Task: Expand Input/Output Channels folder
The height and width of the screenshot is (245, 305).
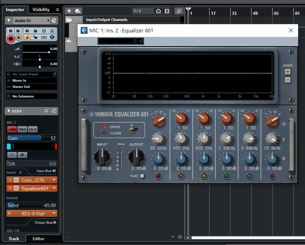Action: coord(69,20)
